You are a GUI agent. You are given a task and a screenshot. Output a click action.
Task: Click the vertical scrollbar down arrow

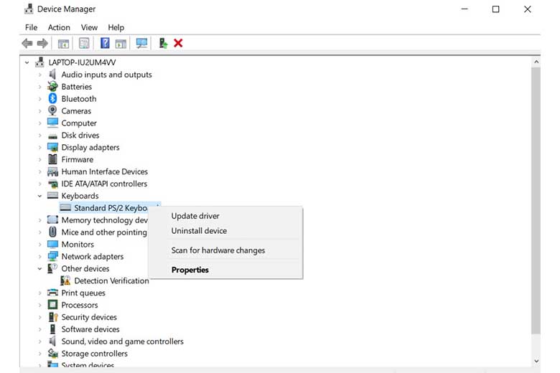pos(536,361)
